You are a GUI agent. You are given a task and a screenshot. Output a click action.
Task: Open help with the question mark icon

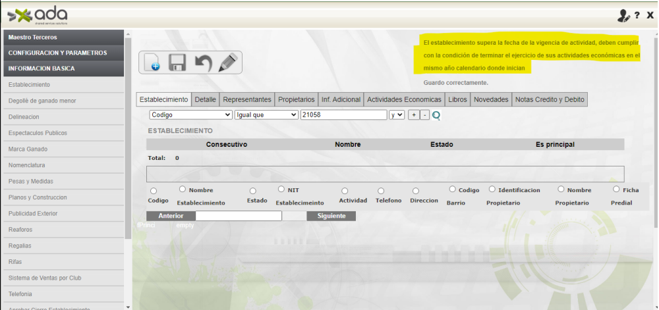[637, 15]
